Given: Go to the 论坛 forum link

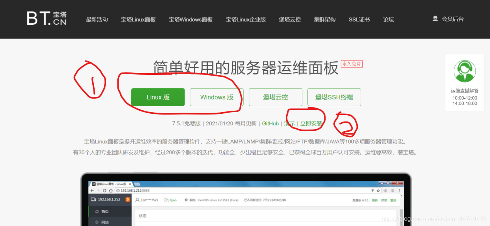Looking at the screenshot, I should pos(388,19).
